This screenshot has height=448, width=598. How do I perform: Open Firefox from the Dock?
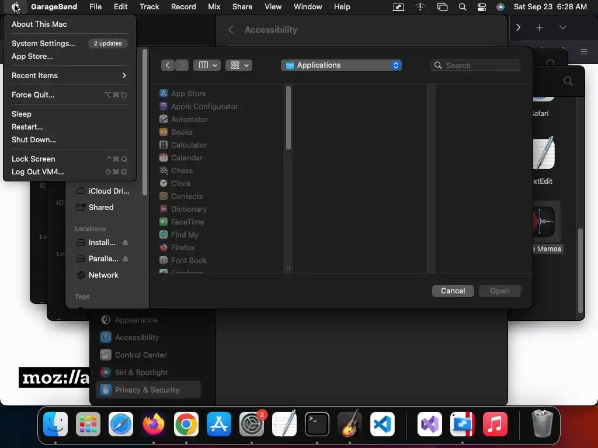point(154,424)
